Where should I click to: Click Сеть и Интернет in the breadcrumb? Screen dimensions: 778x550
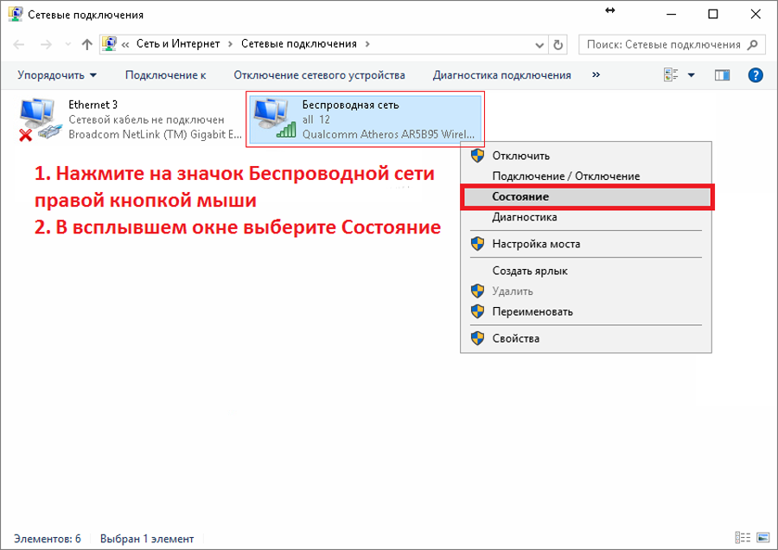tap(178, 44)
